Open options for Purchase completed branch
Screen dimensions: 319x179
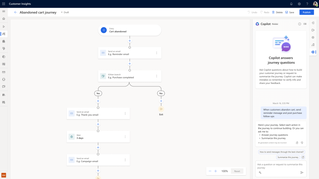(x=157, y=76)
